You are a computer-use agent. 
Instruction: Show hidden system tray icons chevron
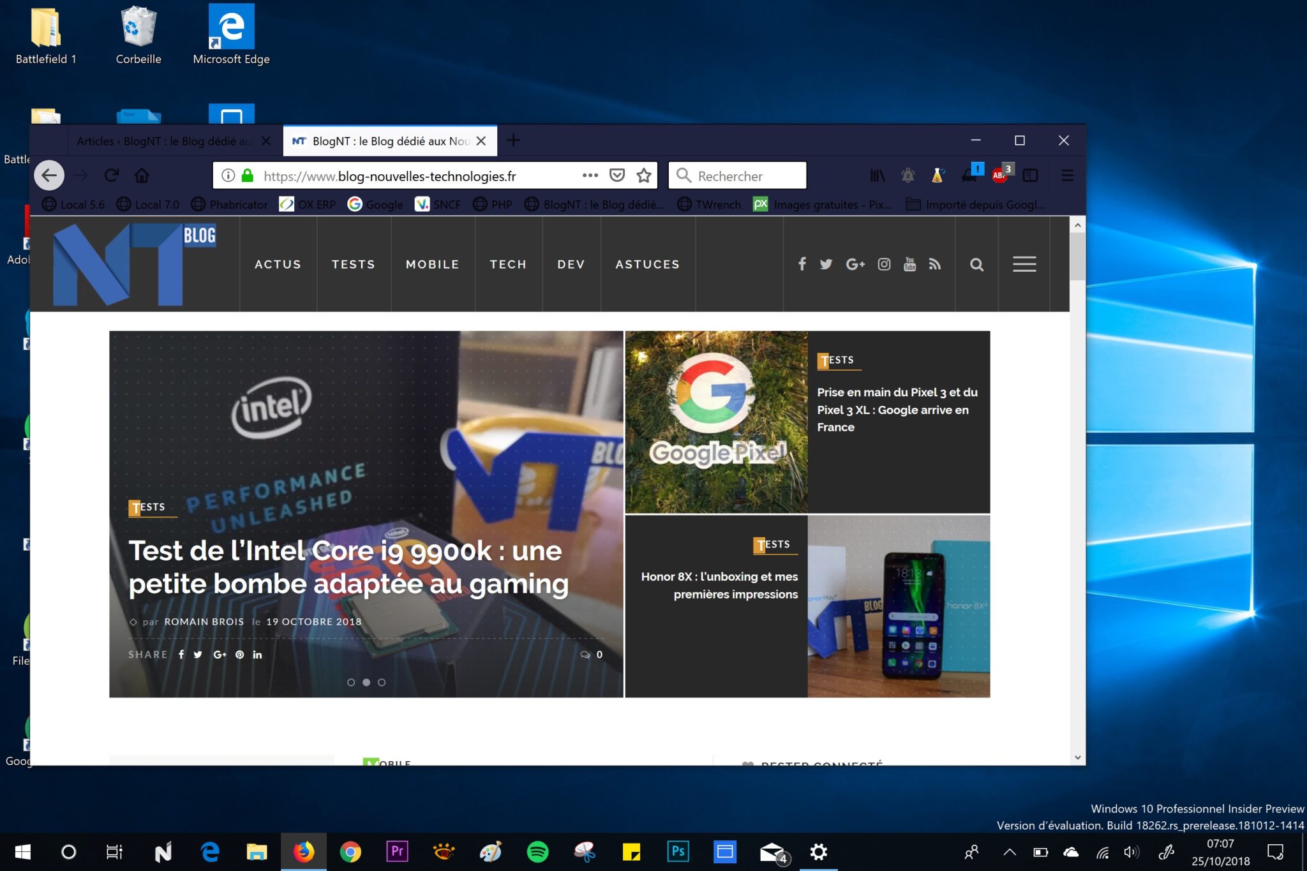coord(1010,852)
